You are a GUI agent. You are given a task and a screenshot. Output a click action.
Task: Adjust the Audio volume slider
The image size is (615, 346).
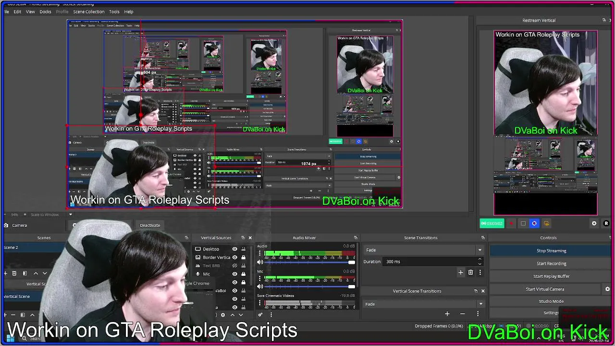coord(309,262)
